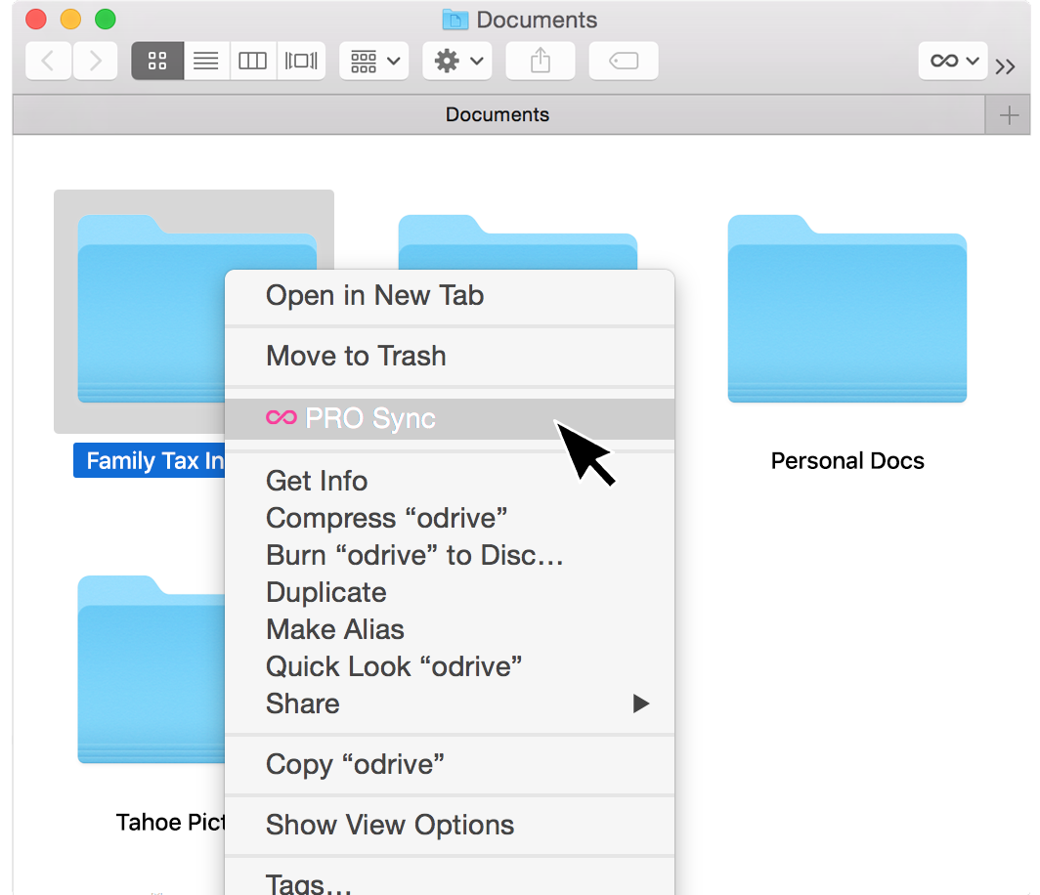Choose PRO Sync from context menu
1040x895 pixels.
coord(370,418)
